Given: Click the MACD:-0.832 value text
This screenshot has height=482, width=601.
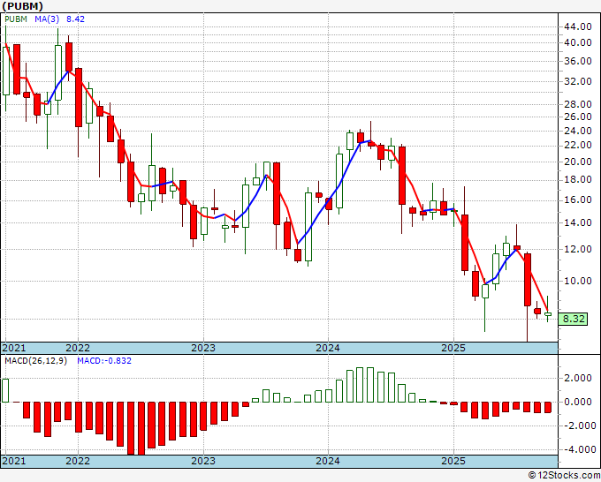Looking at the screenshot, I should [x=104, y=361].
